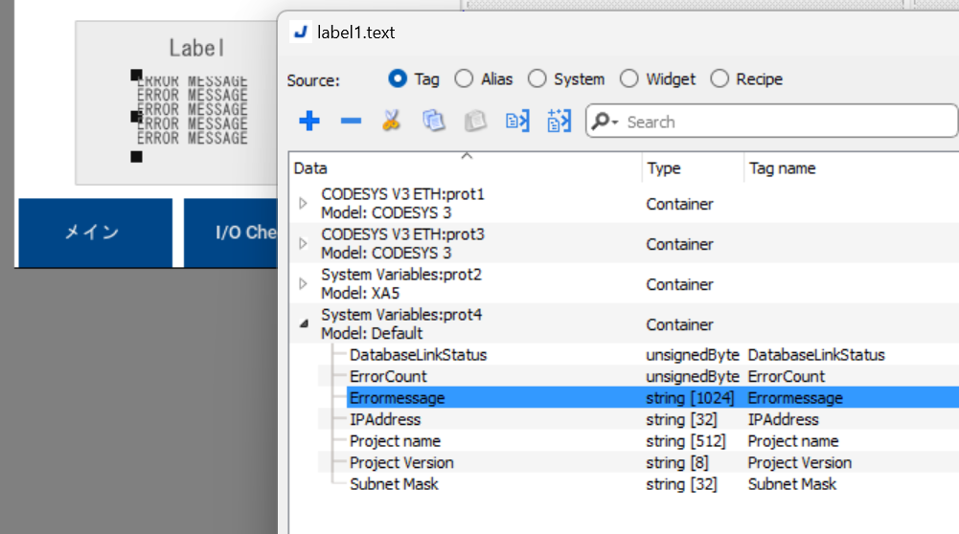The width and height of the screenshot is (959, 534).
Task: Open the search magnifier options
Action: coord(605,122)
